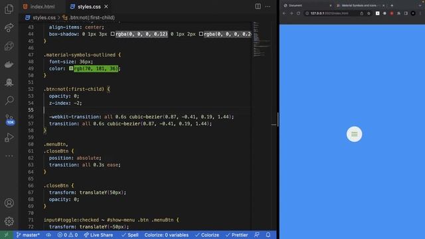Go back in the browser
425x239 pixels.
tap(284, 13)
